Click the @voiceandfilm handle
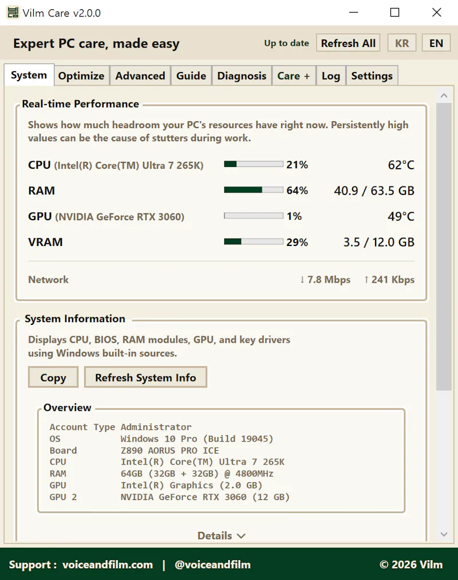 point(212,565)
